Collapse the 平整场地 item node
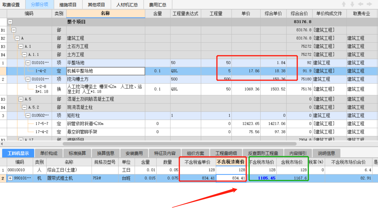This screenshot has height=216, width=378. (x=28, y=63)
